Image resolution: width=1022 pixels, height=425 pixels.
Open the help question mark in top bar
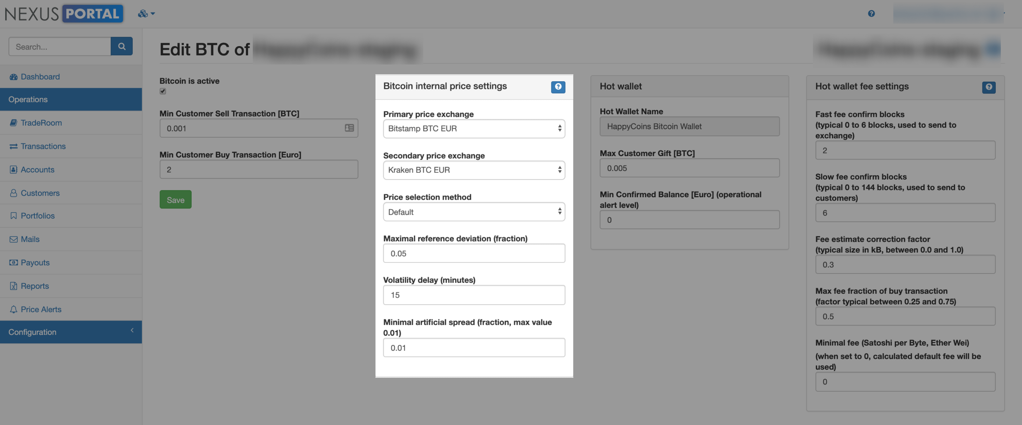(x=872, y=13)
